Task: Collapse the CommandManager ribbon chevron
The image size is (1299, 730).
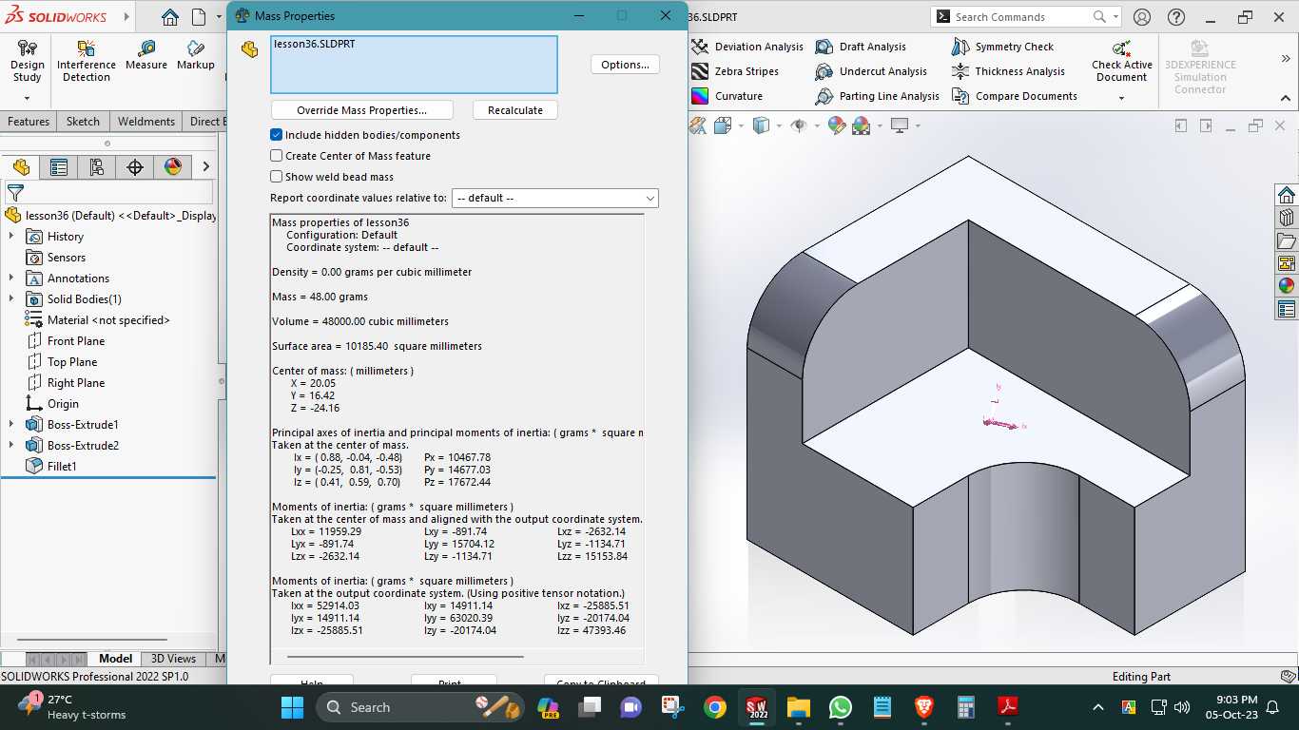Action: click(x=1286, y=97)
